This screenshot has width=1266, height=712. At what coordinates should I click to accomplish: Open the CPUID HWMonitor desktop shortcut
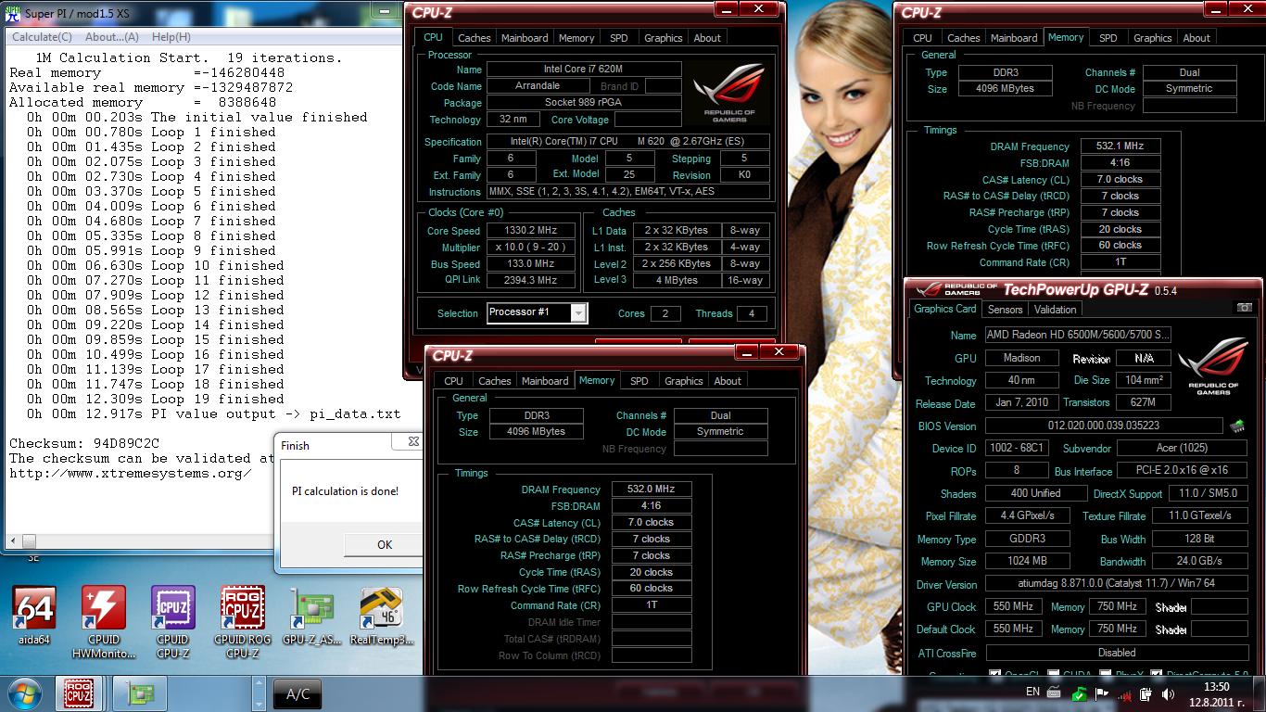pyautogui.click(x=103, y=621)
